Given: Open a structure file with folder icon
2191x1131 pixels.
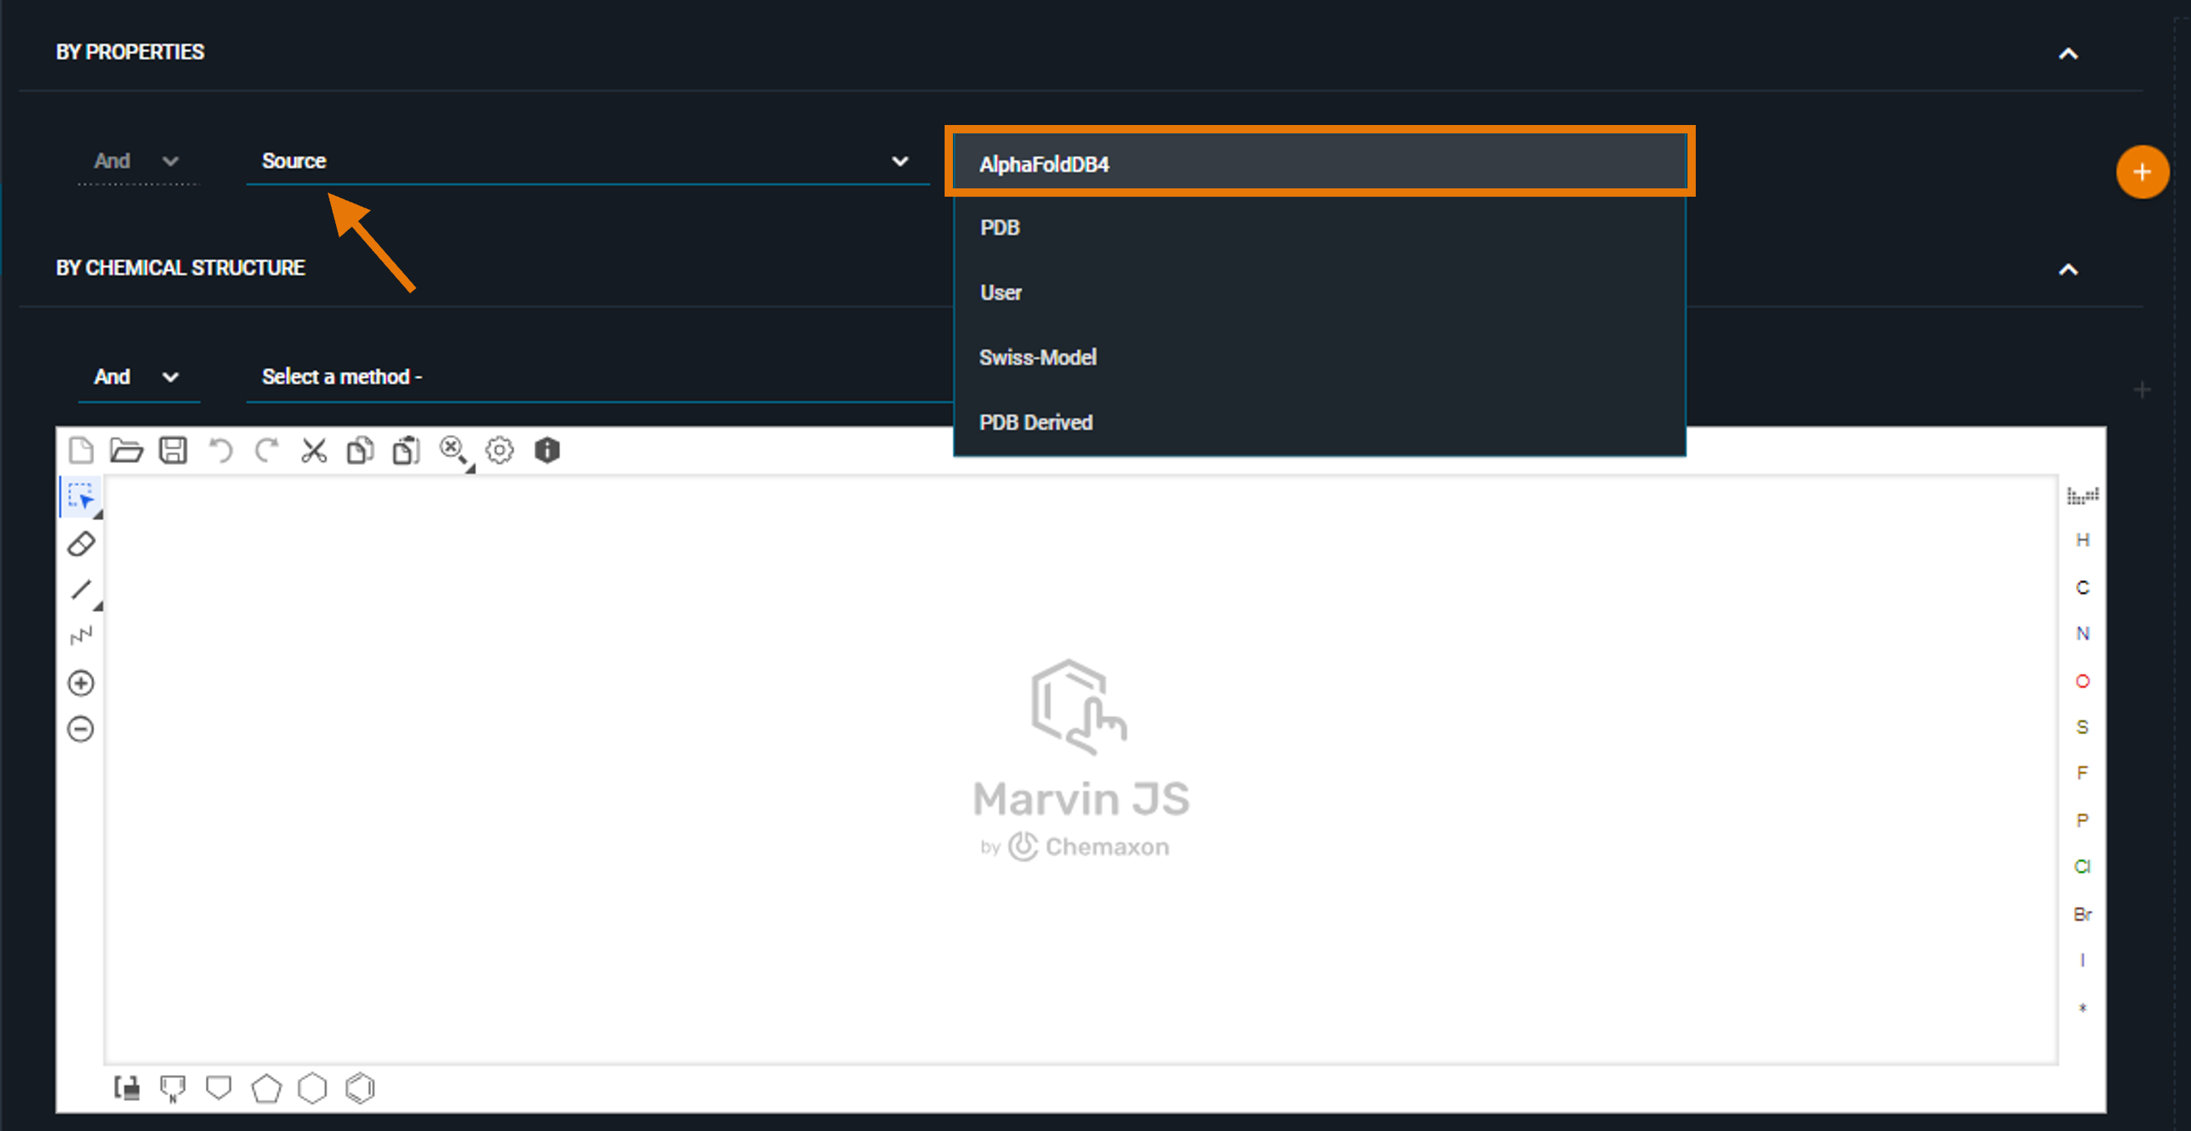Looking at the screenshot, I should [x=127, y=450].
